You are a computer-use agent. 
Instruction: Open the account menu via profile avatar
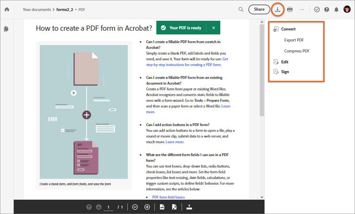(347, 9)
